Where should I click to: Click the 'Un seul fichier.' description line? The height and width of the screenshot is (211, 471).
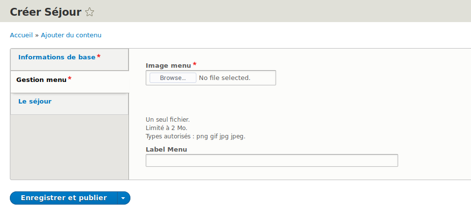click(x=167, y=119)
